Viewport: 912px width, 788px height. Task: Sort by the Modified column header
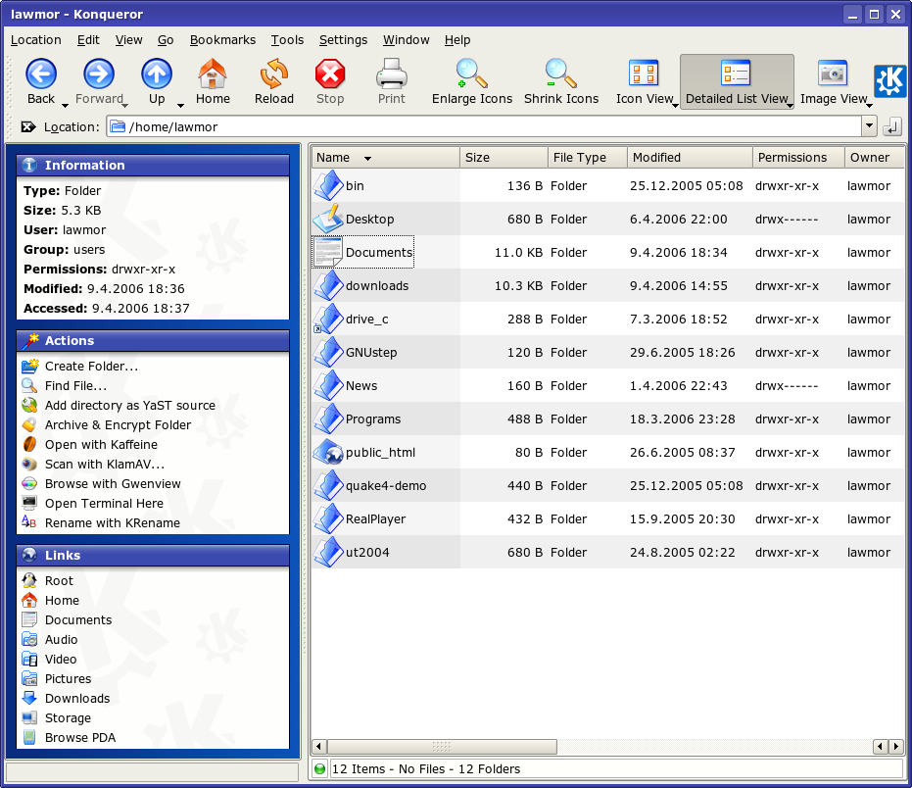(x=690, y=158)
